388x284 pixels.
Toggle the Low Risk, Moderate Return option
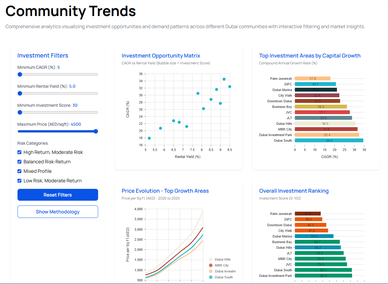click(19, 181)
